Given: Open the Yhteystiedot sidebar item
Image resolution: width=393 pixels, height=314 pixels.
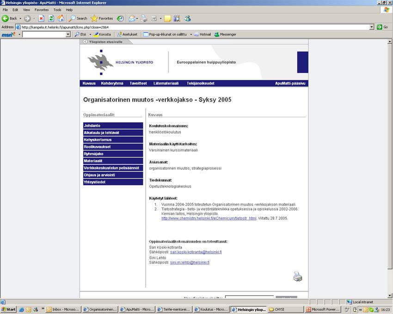Looking at the screenshot, I should pyautogui.click(x=113, y=182).
